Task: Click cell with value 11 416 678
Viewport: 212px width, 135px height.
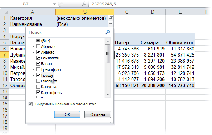Action: (x=127, y=61)
